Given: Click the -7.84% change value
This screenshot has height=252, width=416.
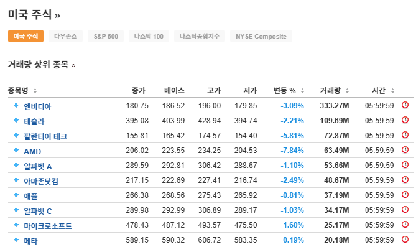Looking at the screenshot, I should [292, 151].
